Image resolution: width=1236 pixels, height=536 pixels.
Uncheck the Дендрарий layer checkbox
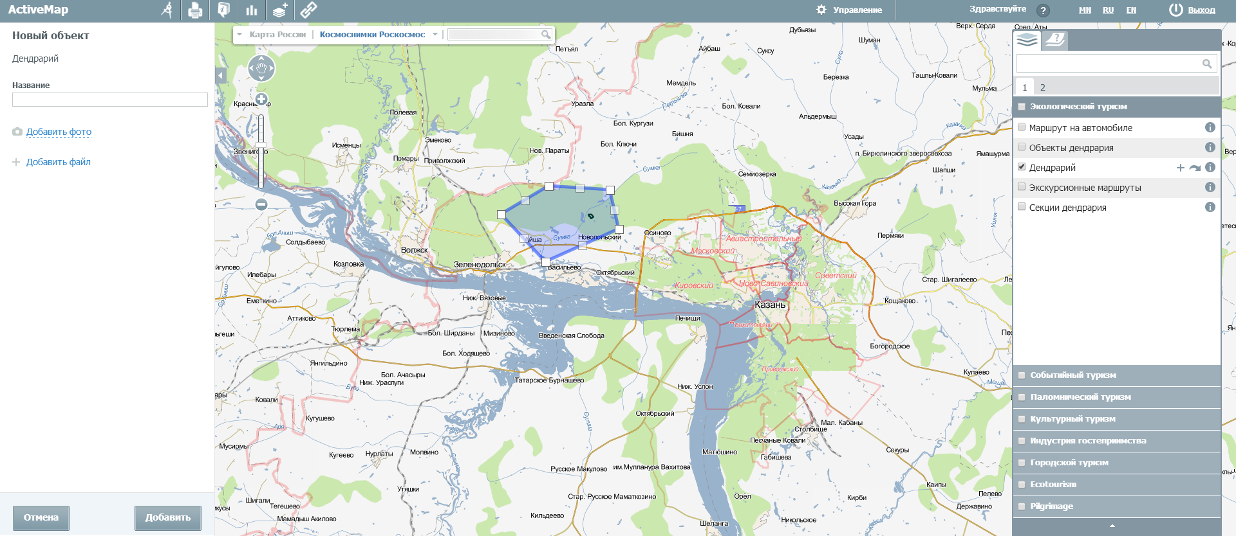pos(1022,167)
